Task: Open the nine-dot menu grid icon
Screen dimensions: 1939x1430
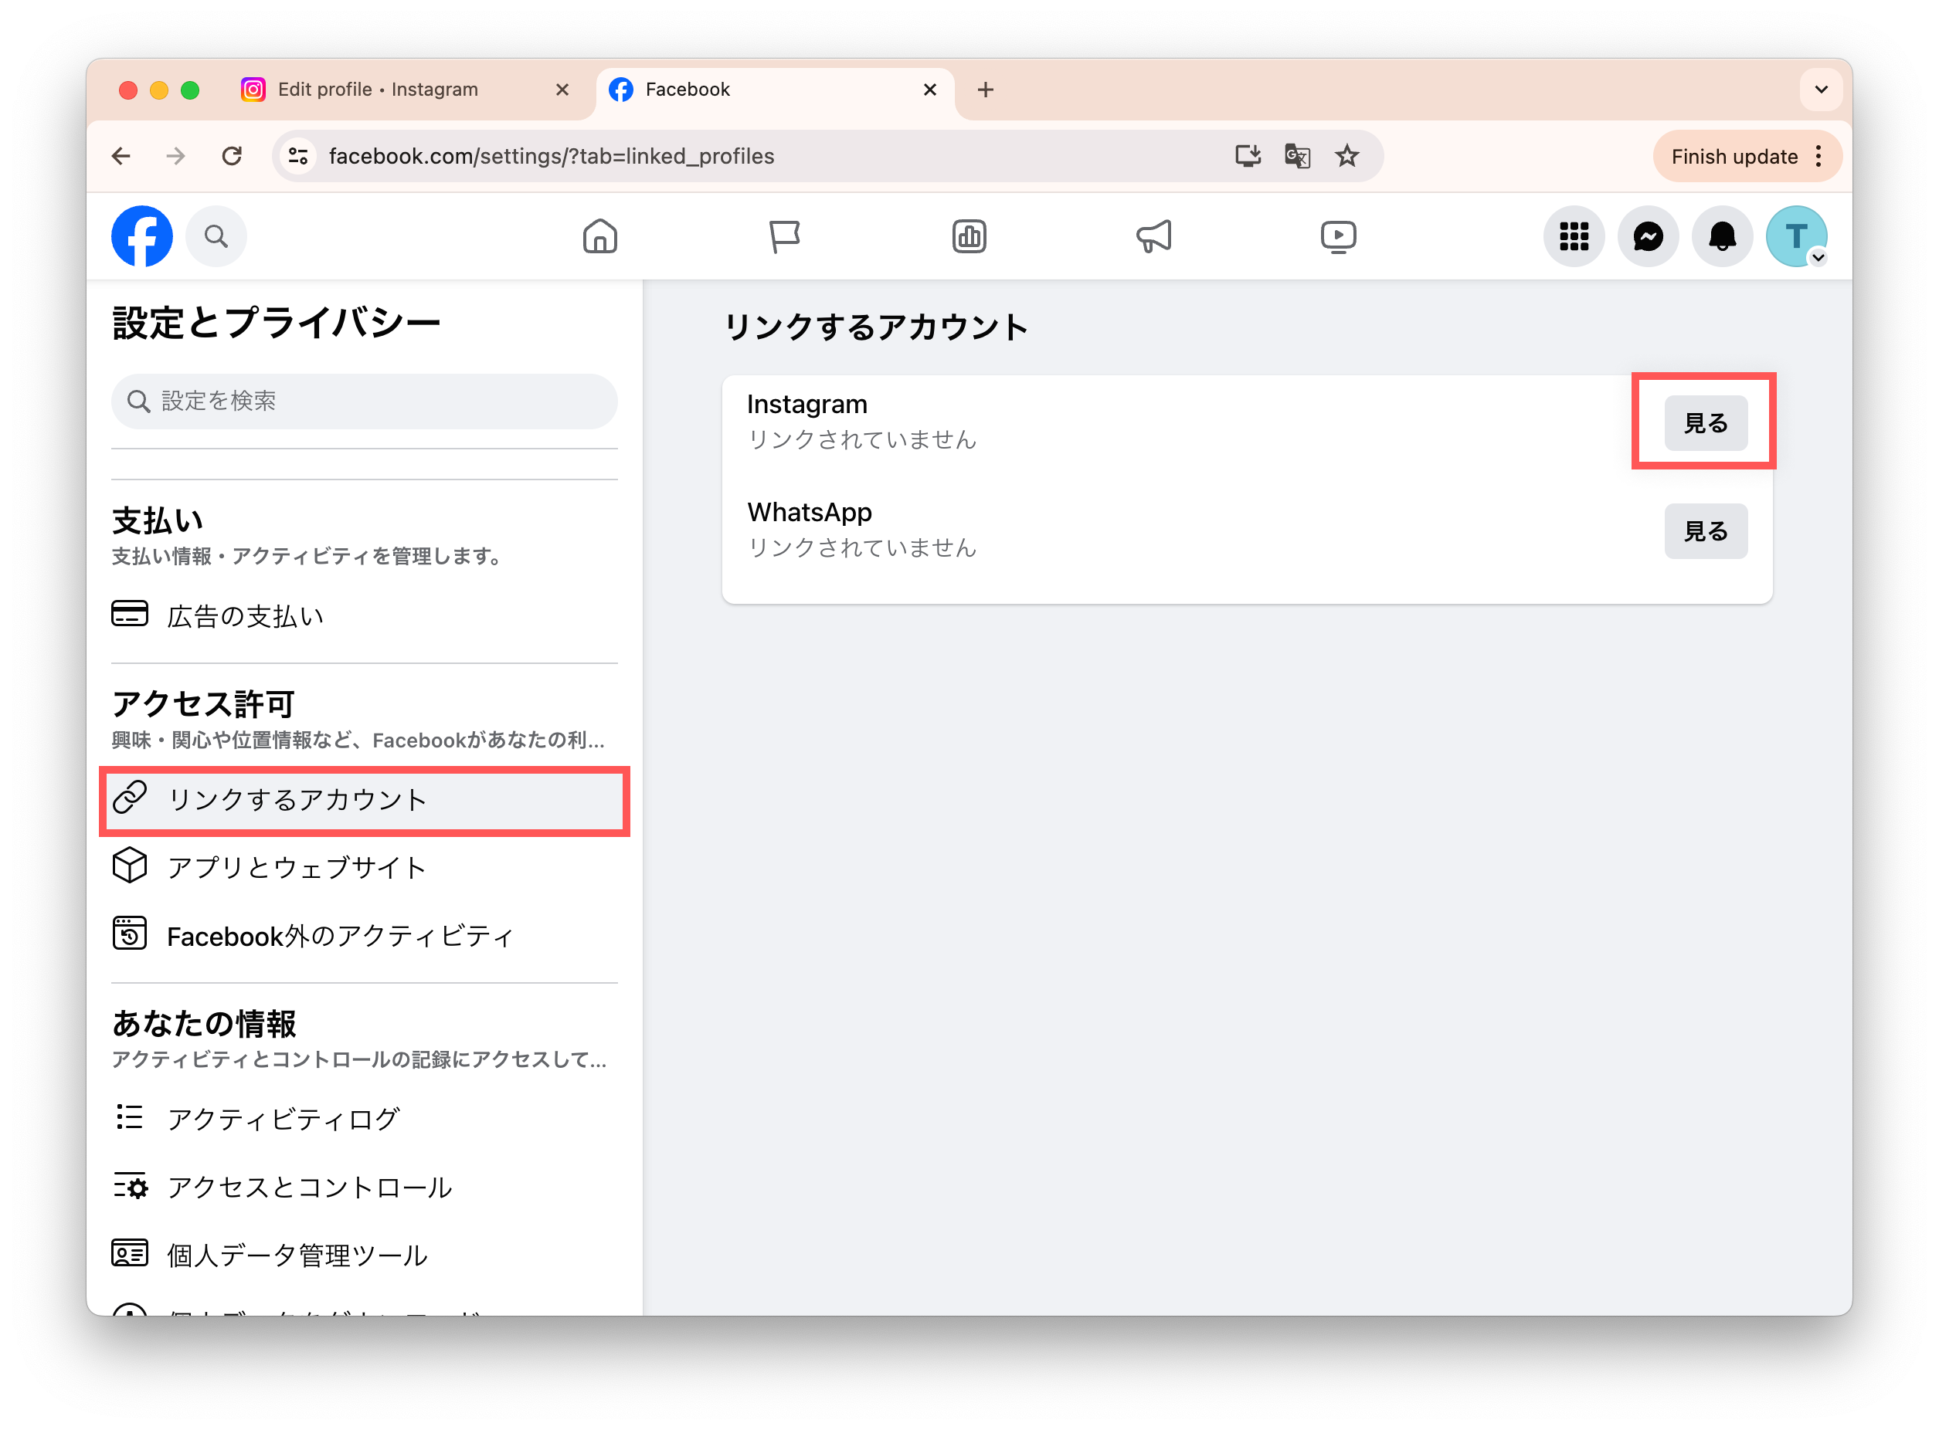Action: 1574,236
